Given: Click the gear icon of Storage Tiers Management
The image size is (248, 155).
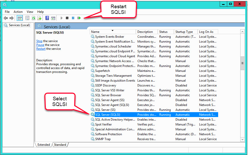Looking at the screenshot, I should pyautogui.click(x=93, y=76).
